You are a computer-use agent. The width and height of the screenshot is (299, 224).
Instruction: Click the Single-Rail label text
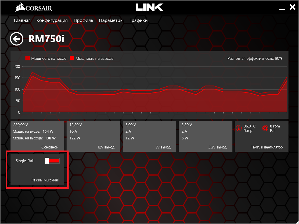tap(25, 161)
